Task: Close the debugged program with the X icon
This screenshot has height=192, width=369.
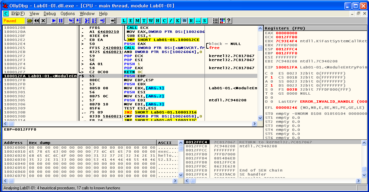Action: point(43,21)
